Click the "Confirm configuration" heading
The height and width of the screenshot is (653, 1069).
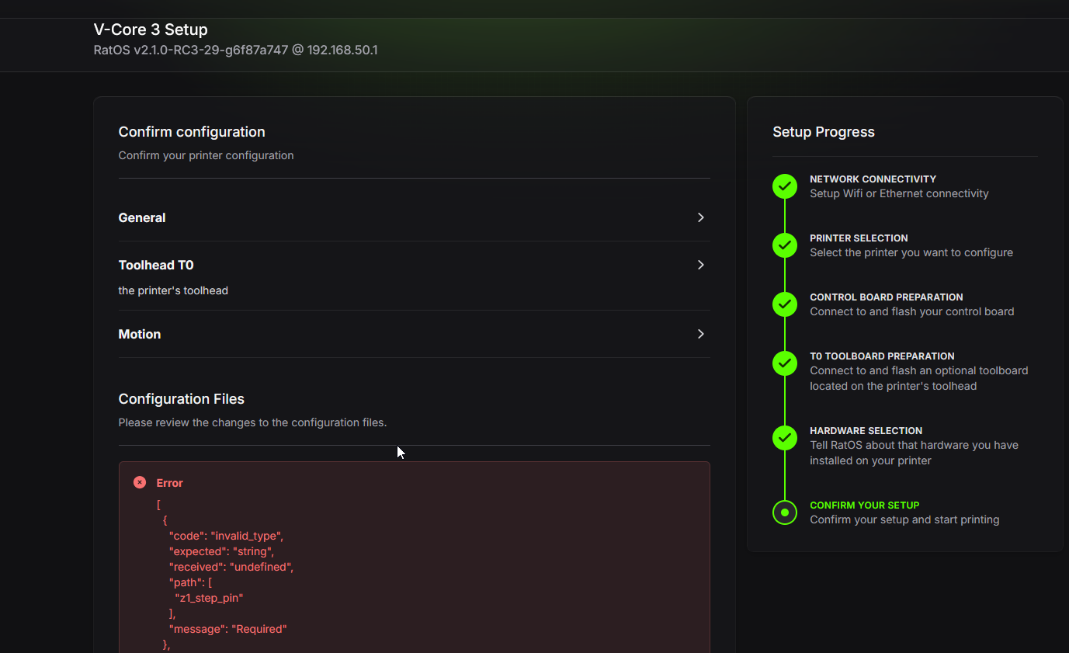pyautogui.click(x=192, y=132)
